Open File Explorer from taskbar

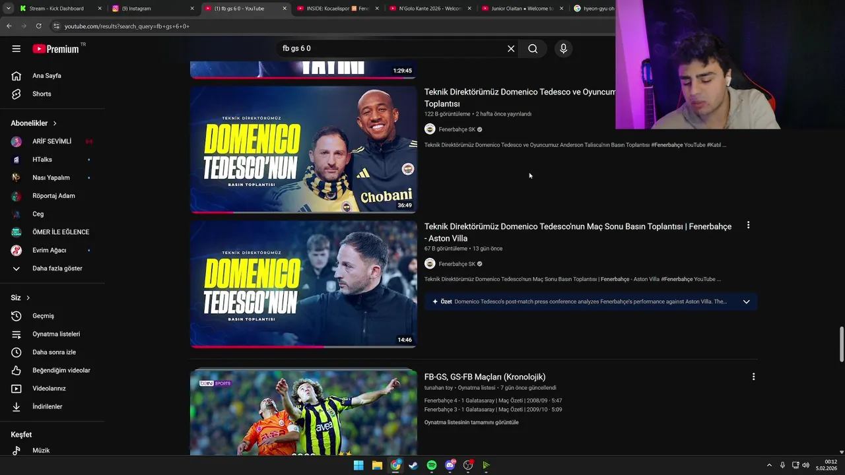coord(377,465)
